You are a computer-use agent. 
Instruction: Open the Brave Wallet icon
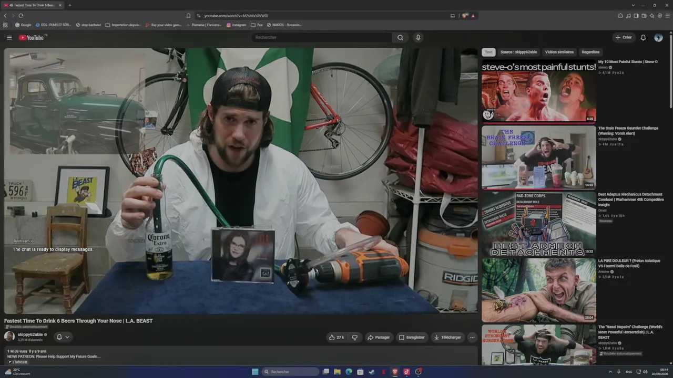click(x=644, y=16)
